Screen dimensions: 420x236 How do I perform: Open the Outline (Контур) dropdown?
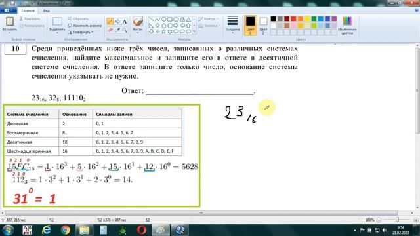(x=209, y=19)
